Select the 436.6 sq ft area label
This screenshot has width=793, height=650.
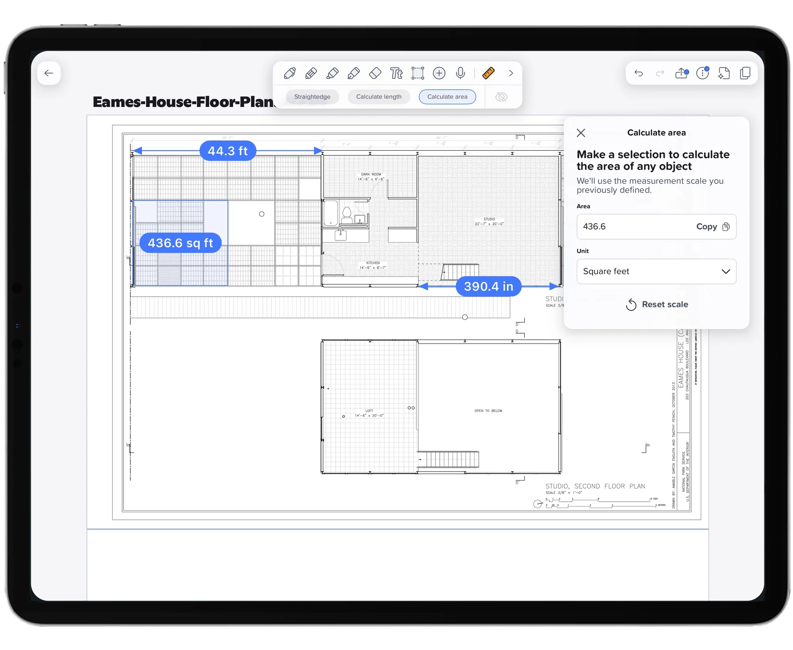click(x=180, y=243)
